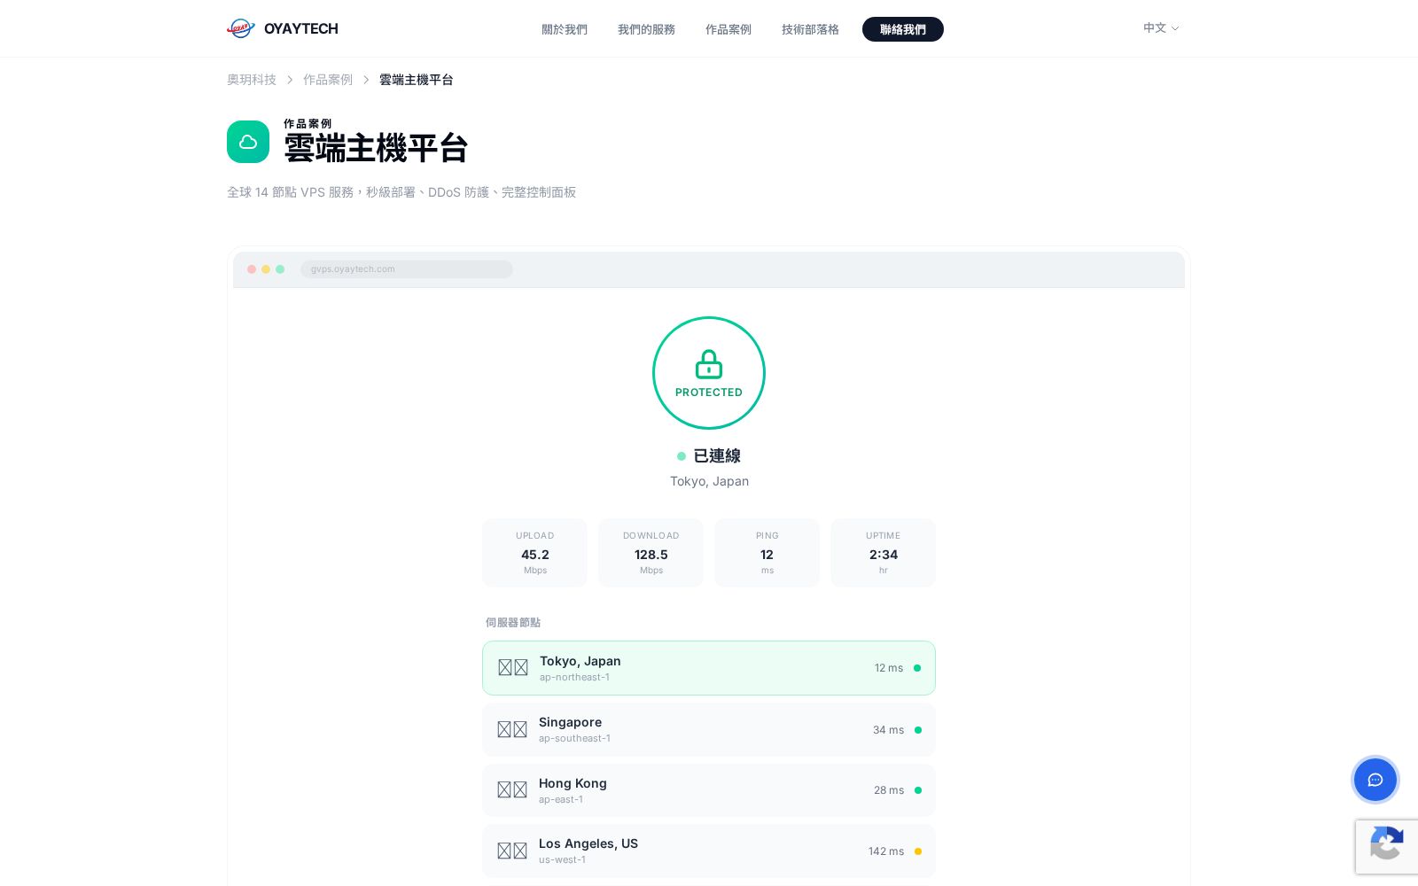This screenshot has height=886, width=1418.
Task: Click the Singapore flag icon
Action: tap(511, 730)
